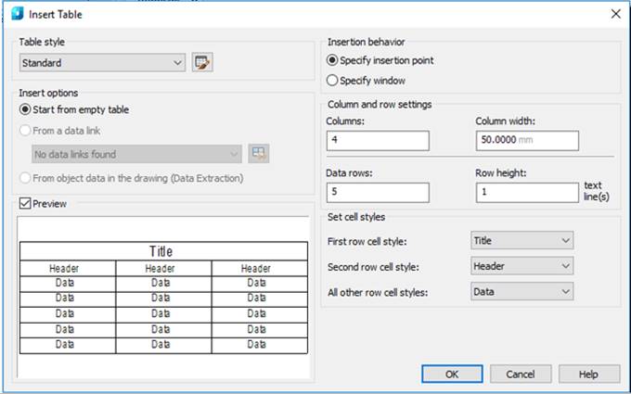The height and width of the screenshot is (394, 631).
Task: Choose Specify insertion point radio button
Action: (333, 60)
